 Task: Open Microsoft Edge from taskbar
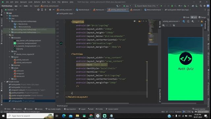(x=64, y=116)
